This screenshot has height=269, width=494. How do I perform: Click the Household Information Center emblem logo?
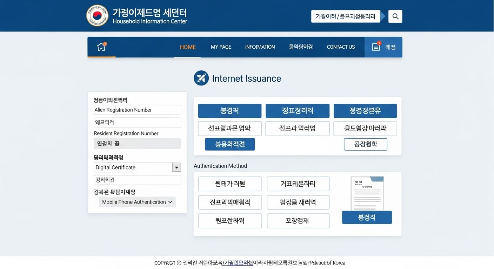(x=97, y=15)
